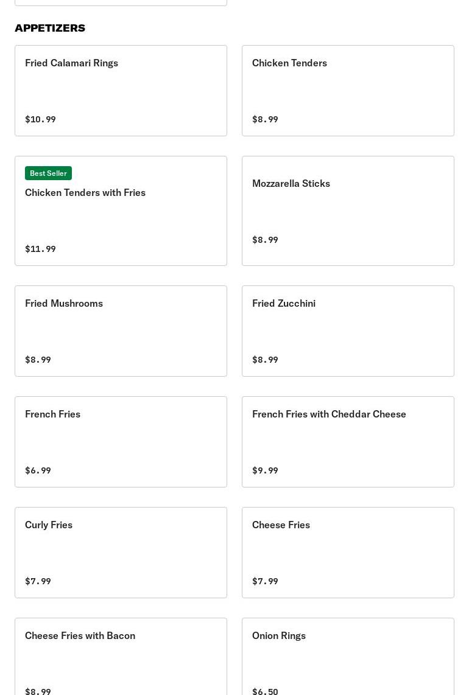Click the Appetizers section heading

tap(50, 28)
